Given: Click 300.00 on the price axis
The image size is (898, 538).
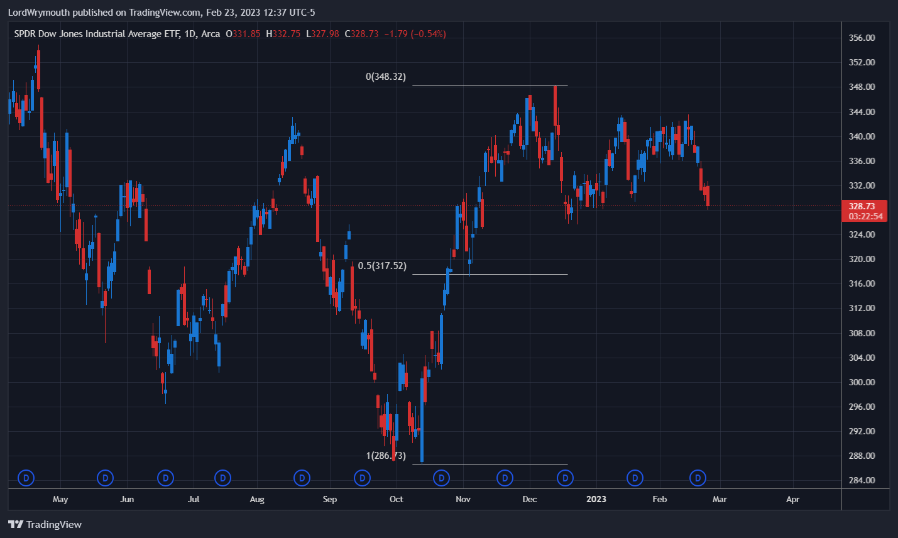Looking at the screenshot, I should pyautogui.click(x=862, y=382).
